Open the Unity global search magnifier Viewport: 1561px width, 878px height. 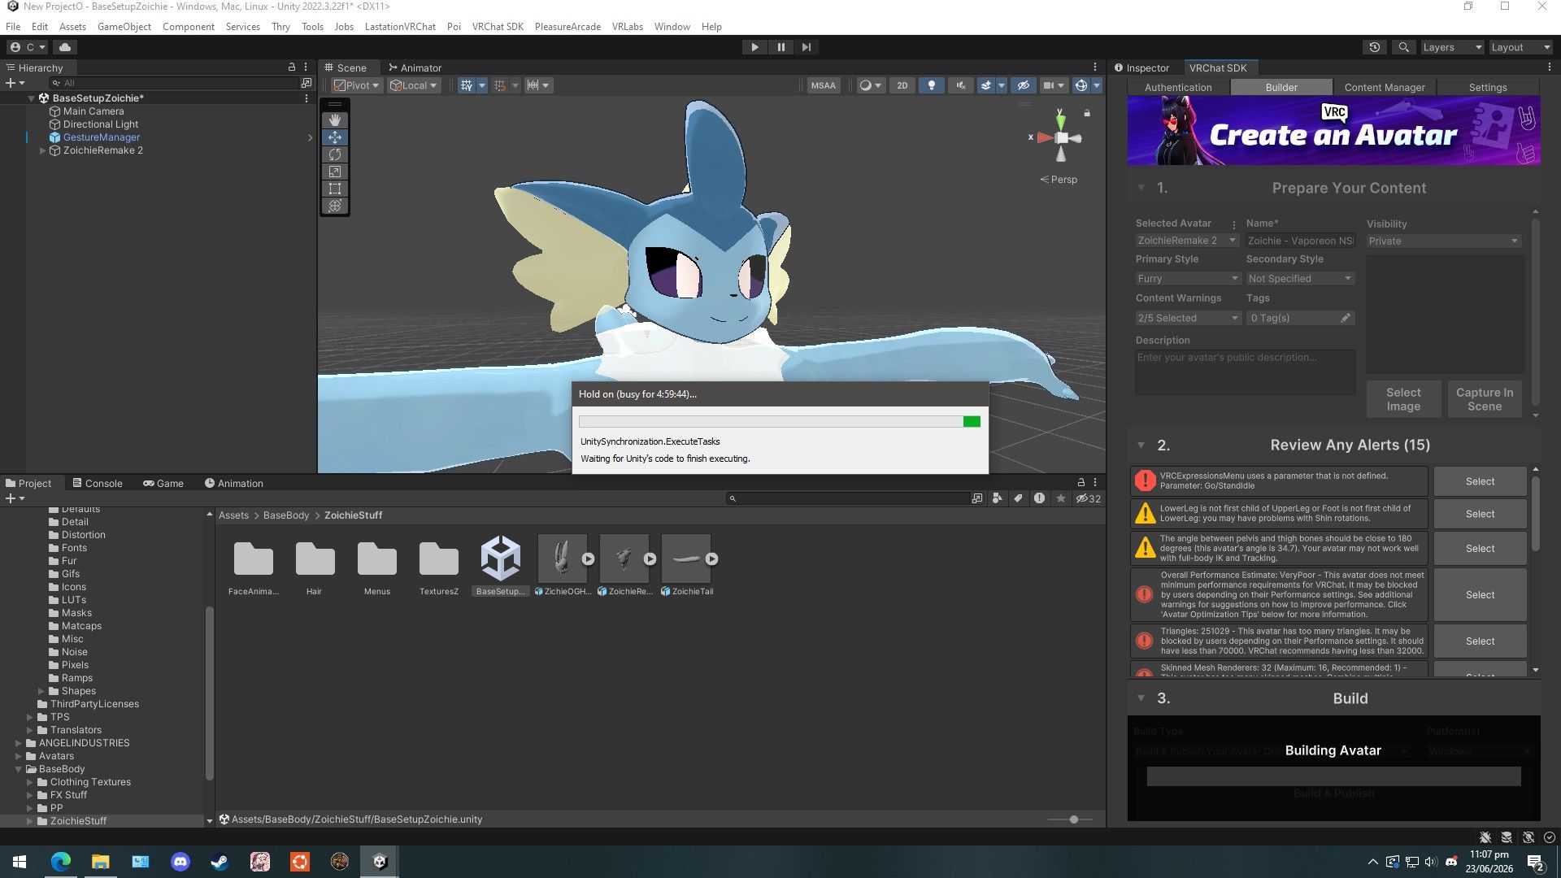coord(1403,47)
